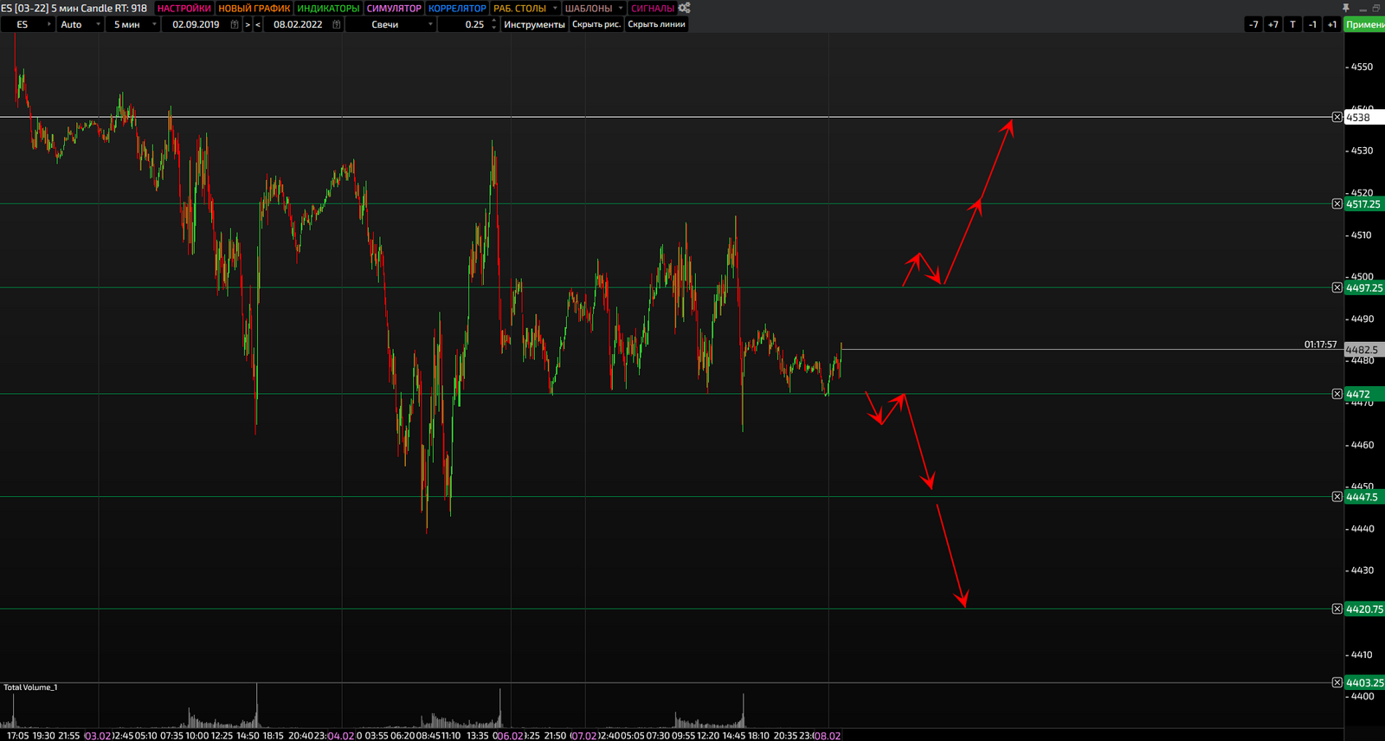The width and height of the screenshot is (1385, 741).
Task: Shift the range back with -7
Action: (x=1253, y=24)
